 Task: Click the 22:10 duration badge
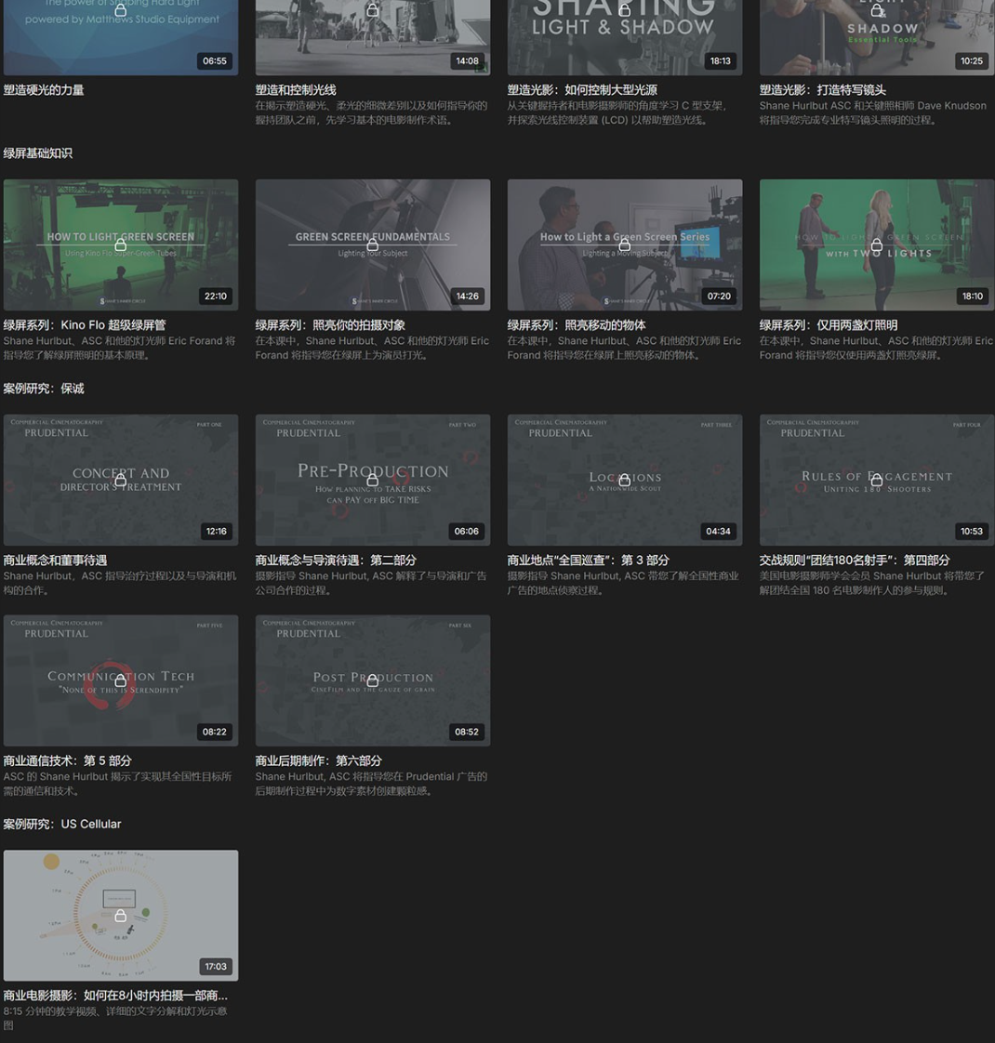pyautogui.click(x=216, y=296)
